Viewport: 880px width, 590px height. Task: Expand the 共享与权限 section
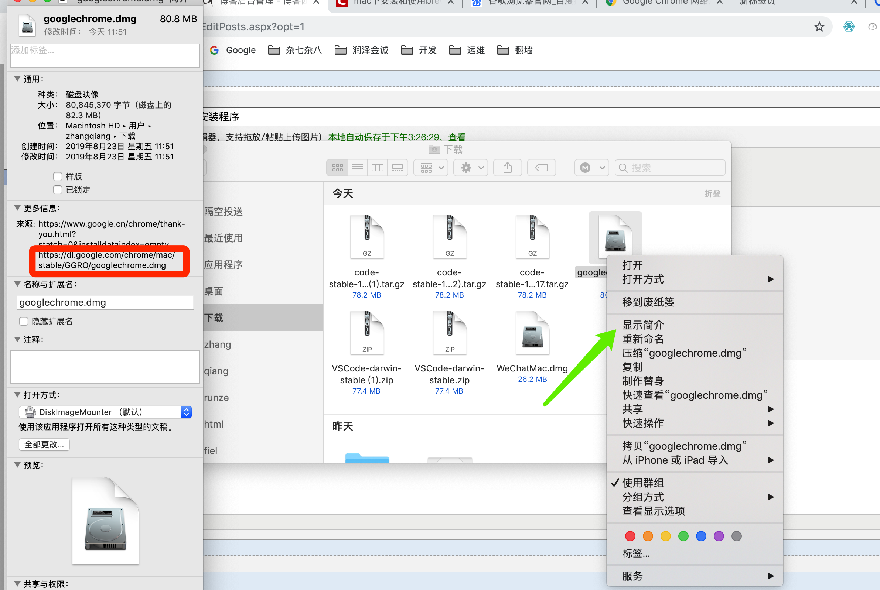pos(17,584)
